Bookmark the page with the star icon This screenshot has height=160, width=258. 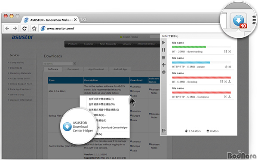pyautogui.click(x=34, y=29)
